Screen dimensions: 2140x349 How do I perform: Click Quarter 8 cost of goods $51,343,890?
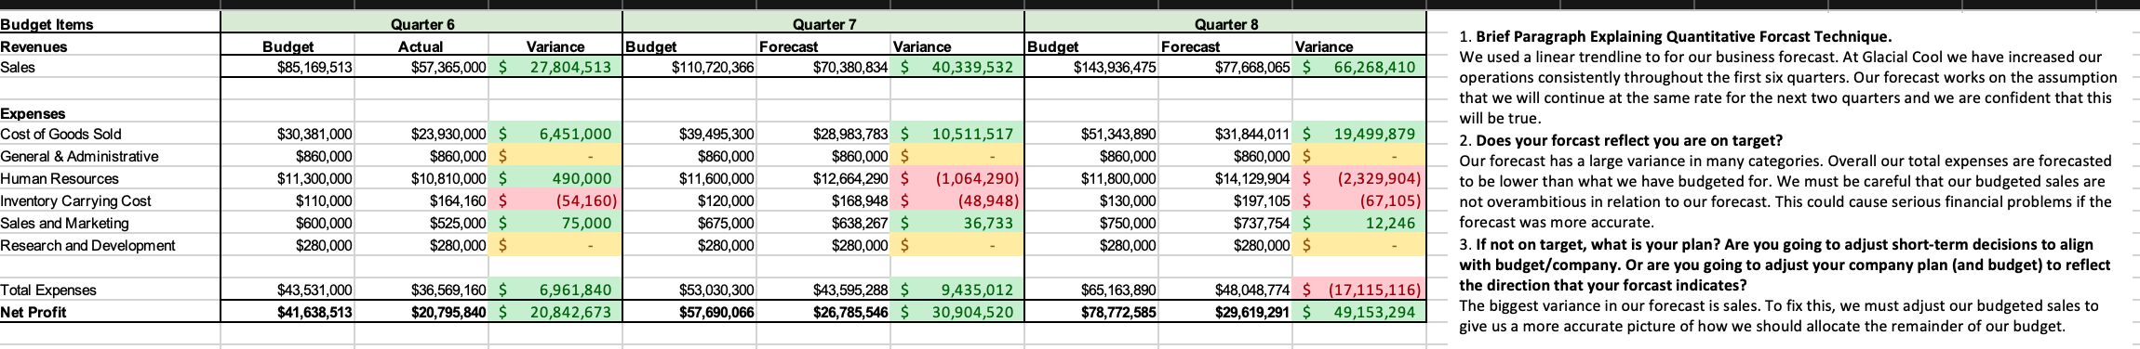pos(1091,135)
